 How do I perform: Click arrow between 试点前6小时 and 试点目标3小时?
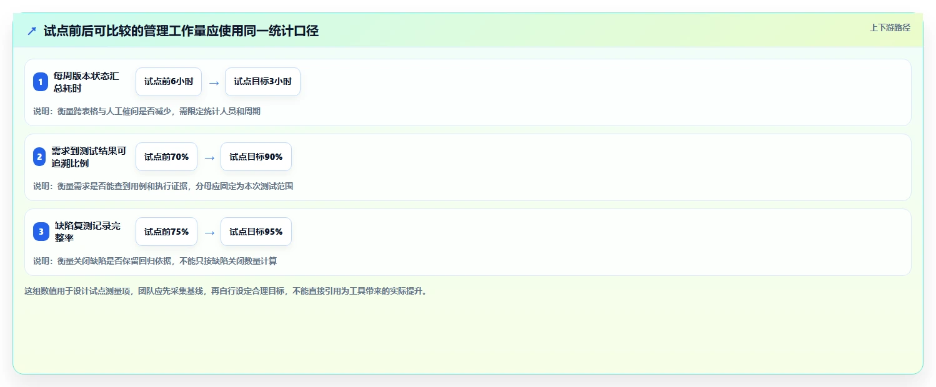point(214,82)
